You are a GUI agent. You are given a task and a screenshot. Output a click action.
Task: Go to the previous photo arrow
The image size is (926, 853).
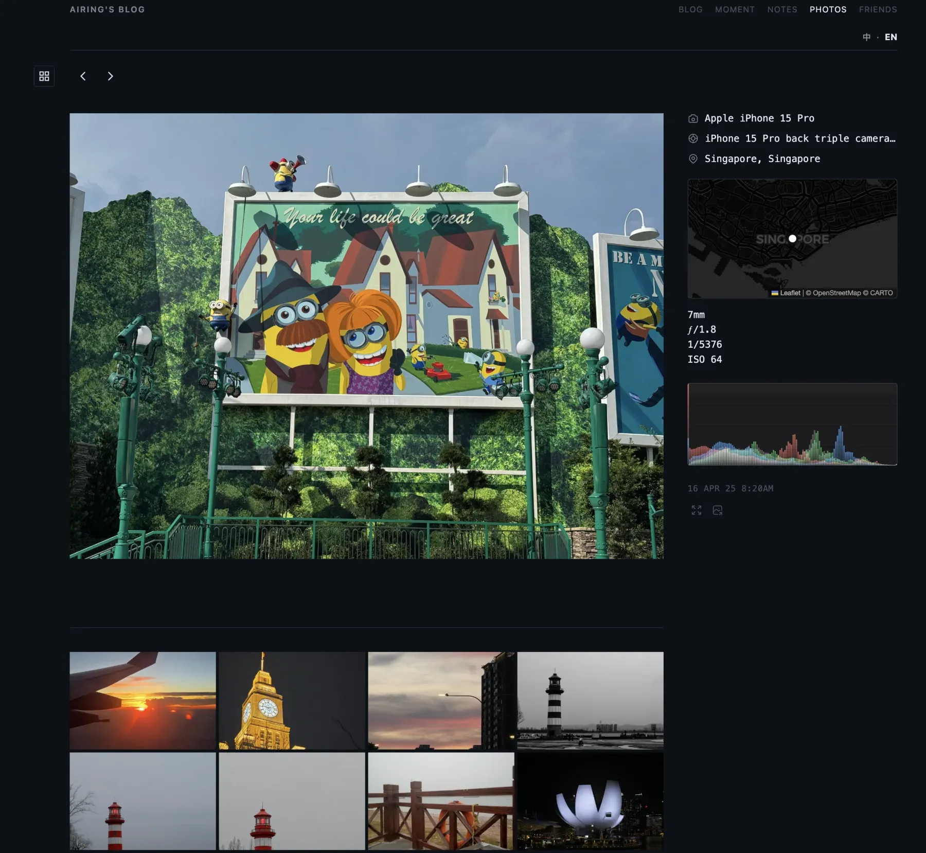pyautogui.click(x=83, y=76)
